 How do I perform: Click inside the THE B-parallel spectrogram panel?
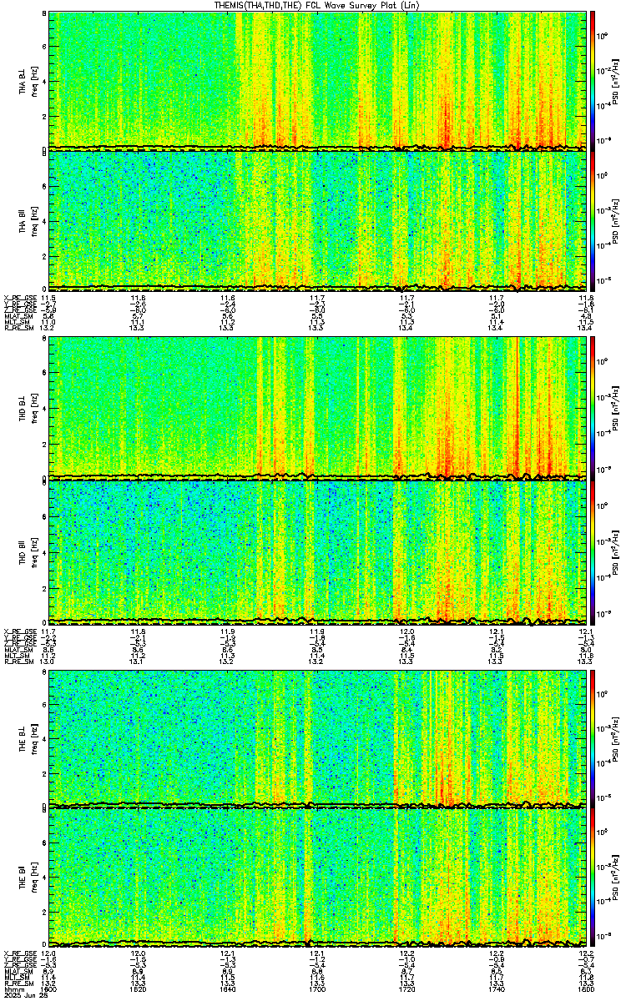(316, 878)
